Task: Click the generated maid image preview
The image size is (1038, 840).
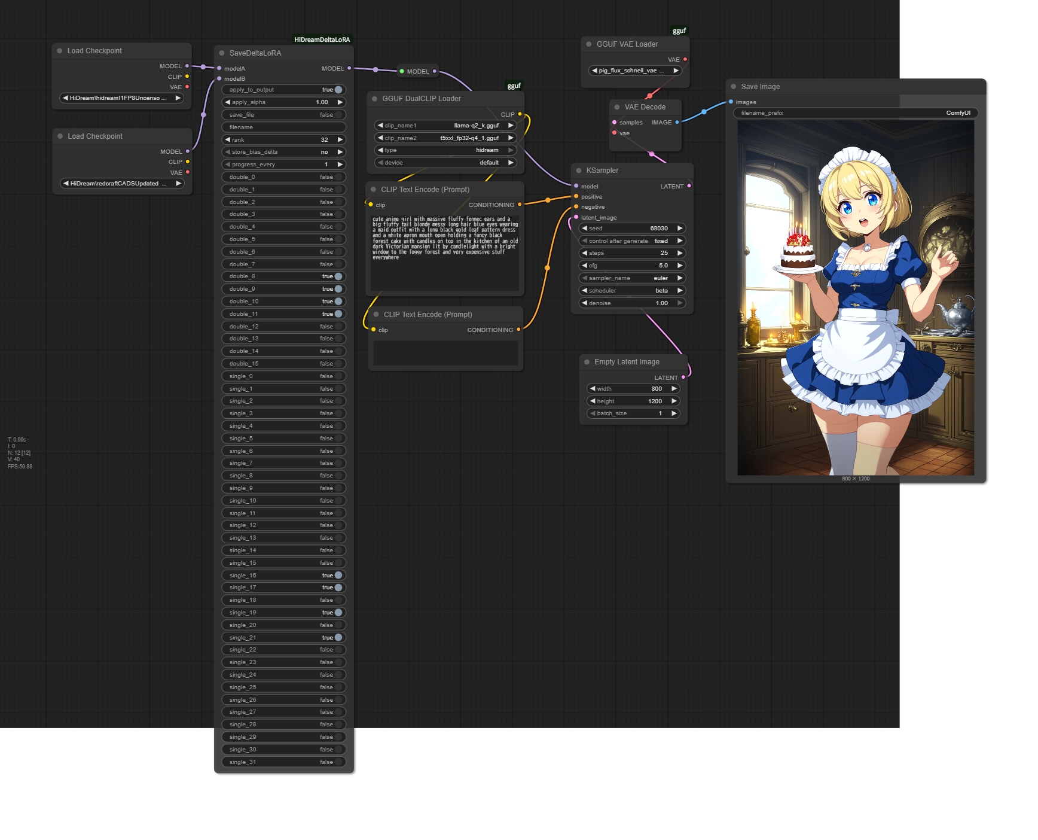Action: click(856, 298)
